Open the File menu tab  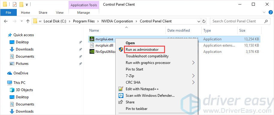[x=8, y=13]
